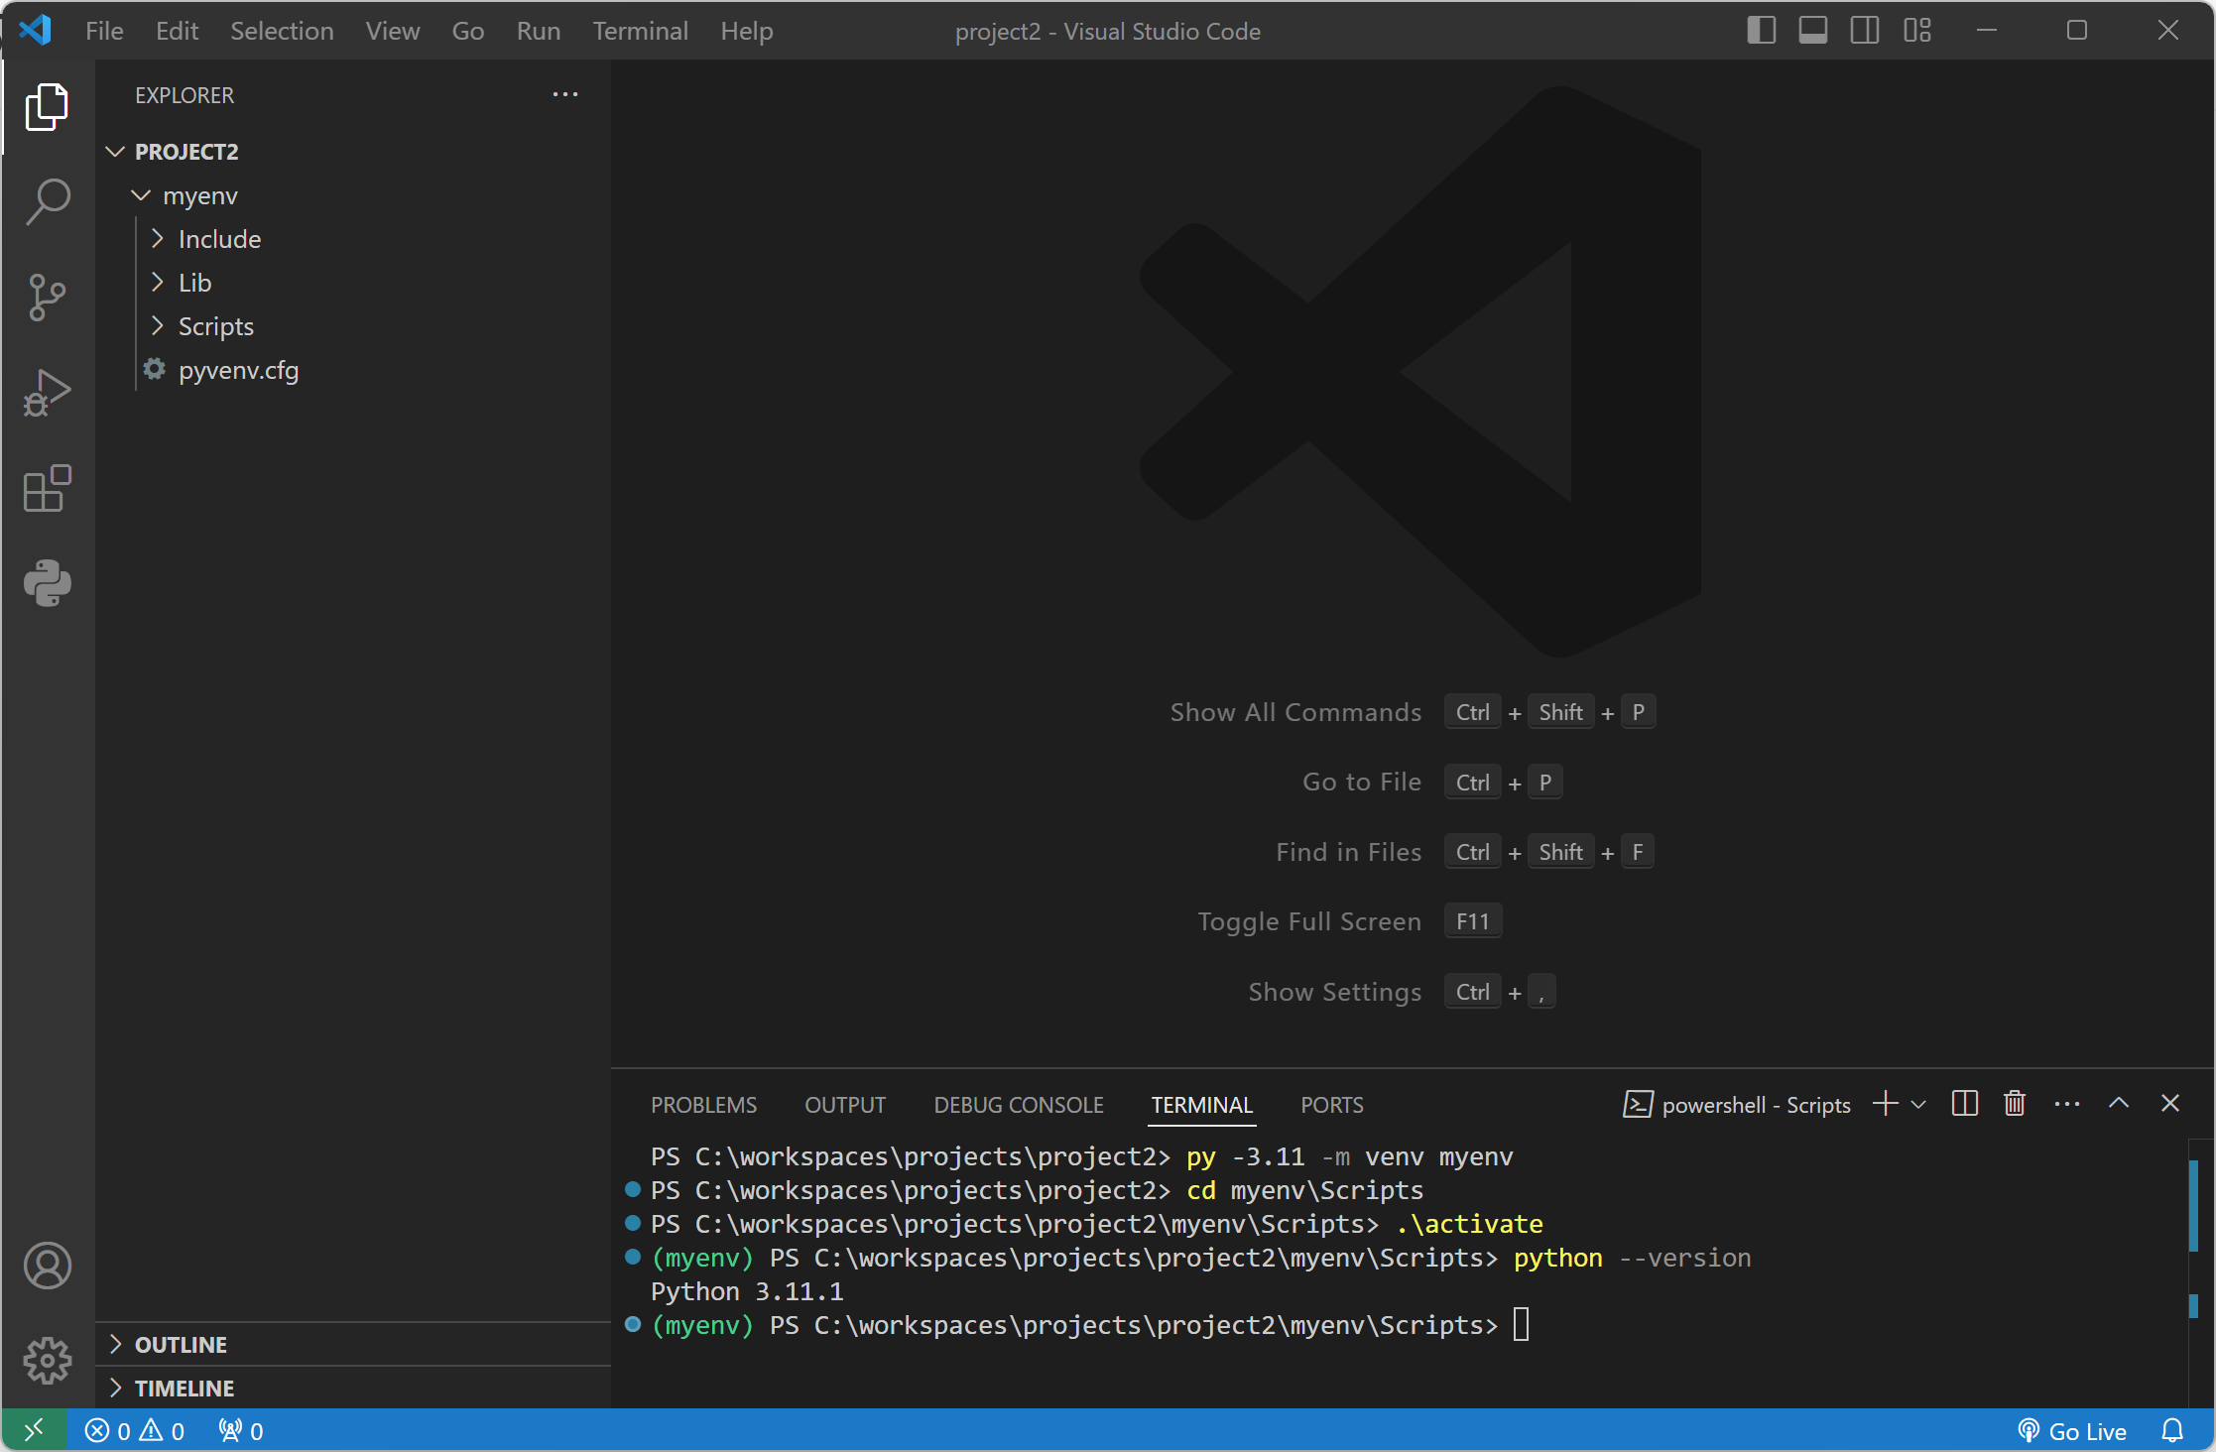Click Go Live in status bar

(2073, 1431)
